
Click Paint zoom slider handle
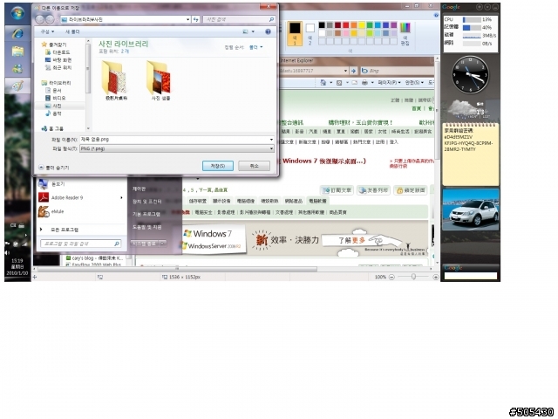pyautogui.click(x=413, y=277)
